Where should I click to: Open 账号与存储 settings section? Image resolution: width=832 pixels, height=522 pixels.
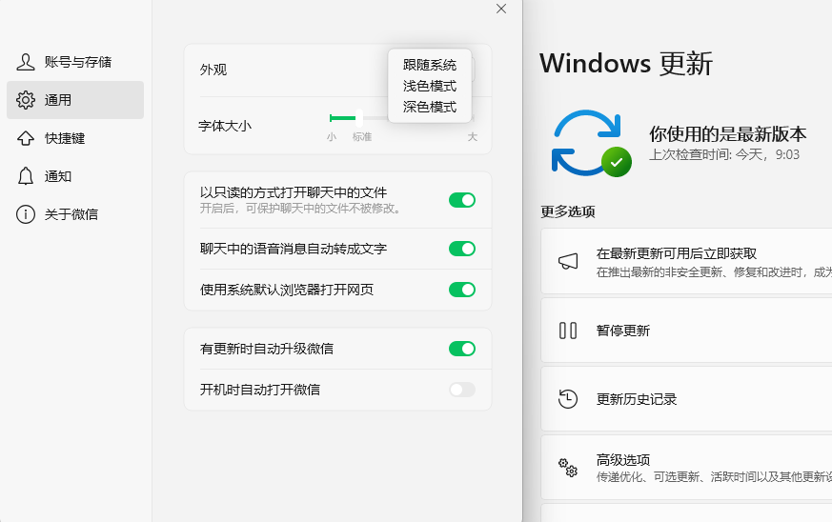[x=75, y=62]
